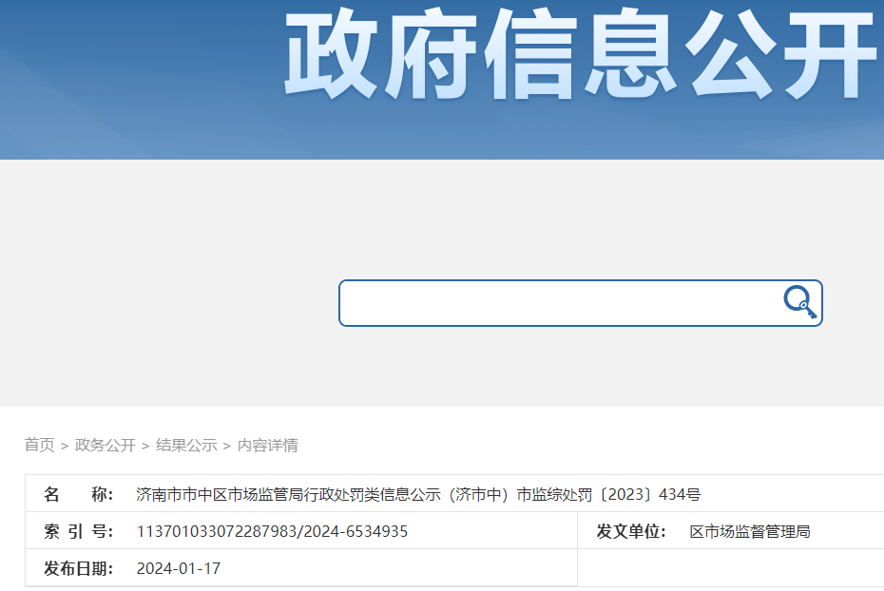The image size is (884, 591).
Task: Click the magnifier search icon
Action: [x=800, y=302]
